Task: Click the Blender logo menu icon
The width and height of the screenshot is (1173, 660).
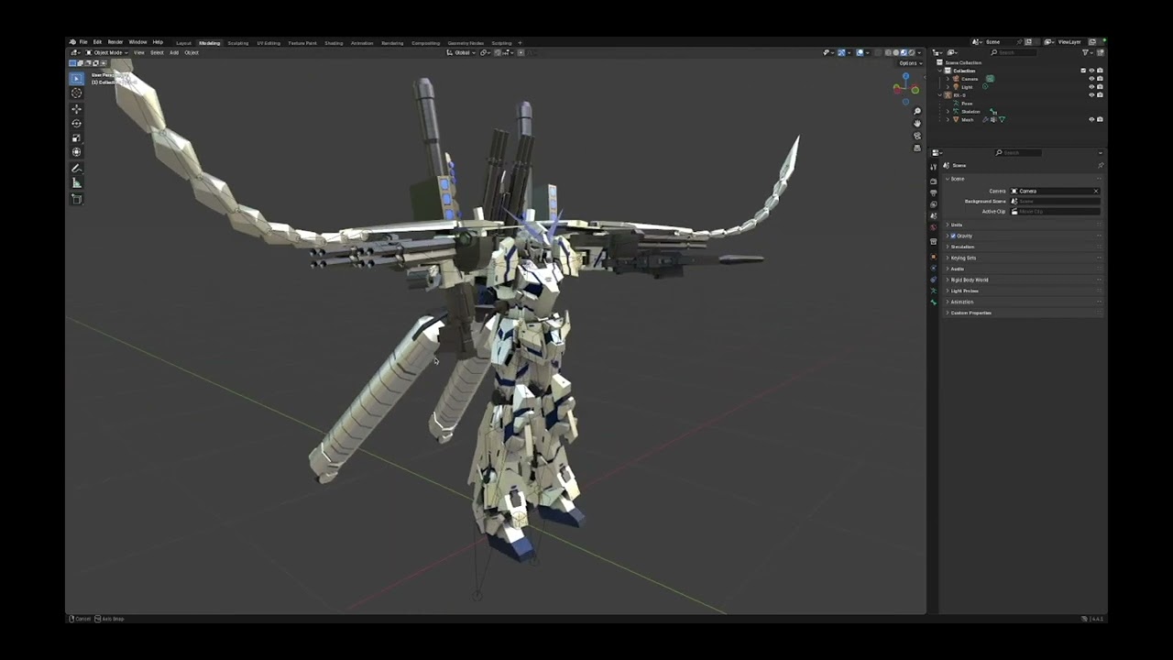Action: coord(72,42)
